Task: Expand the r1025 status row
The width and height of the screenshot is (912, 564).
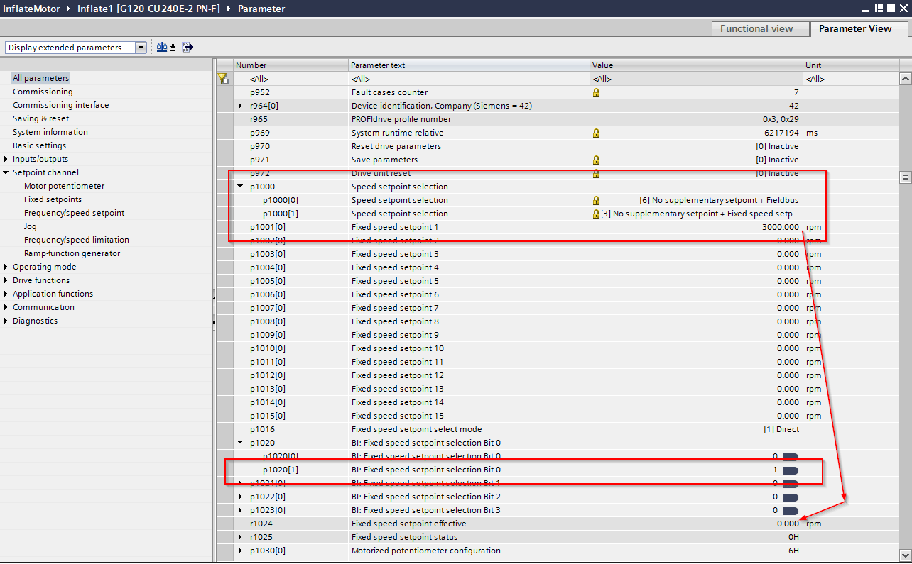Action: pos(240,537)
